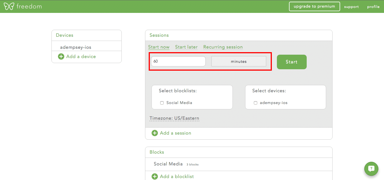The height and width of the screenshot is (180, 384).
Task: Click the upgrade to premium button
Action: coord(314,6)
